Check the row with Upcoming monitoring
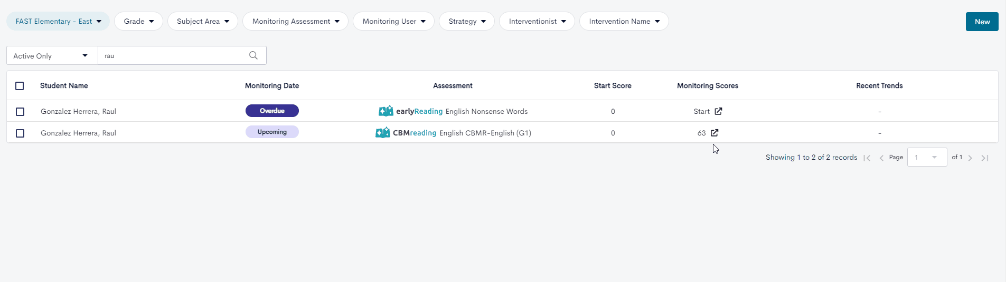Image resolution: width=1006 pixels, height=282 pixels. 20,133
